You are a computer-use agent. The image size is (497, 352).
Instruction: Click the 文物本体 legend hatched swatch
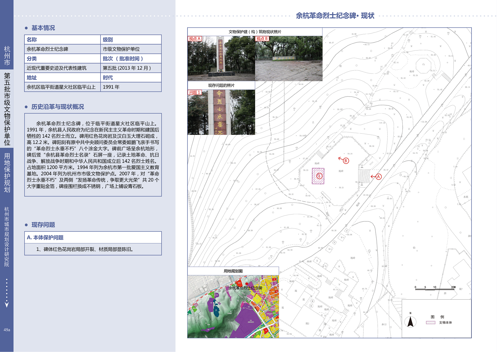pyautogui.click(x=430, y=323)
